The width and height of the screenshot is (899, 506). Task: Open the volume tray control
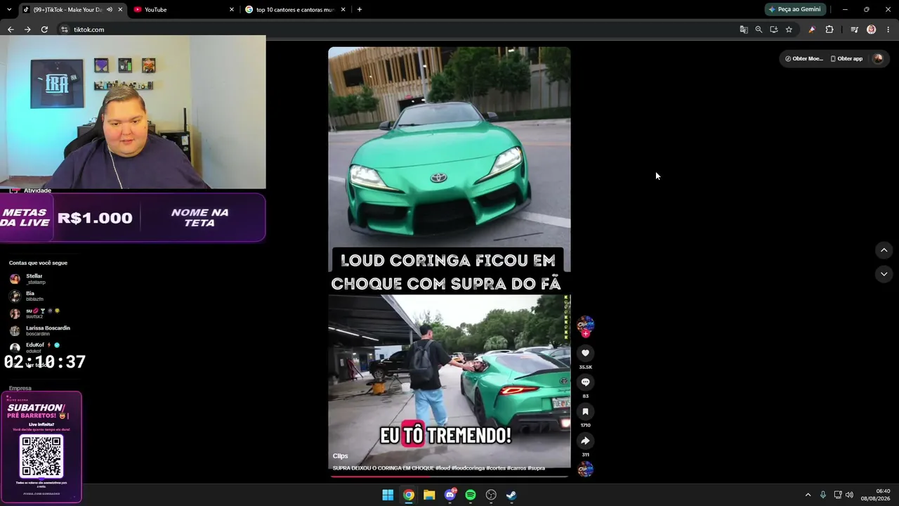(x=849, y=495)
